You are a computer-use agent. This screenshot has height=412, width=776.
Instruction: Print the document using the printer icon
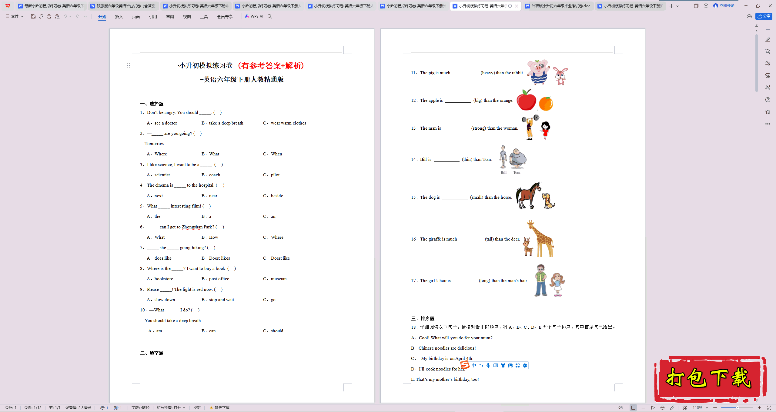click(49, 16)
